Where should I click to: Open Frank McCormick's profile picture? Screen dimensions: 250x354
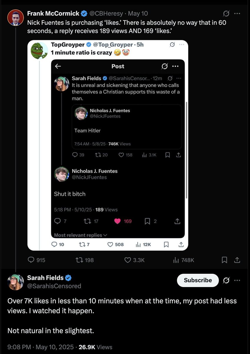pyautogui.click(x=15, y=17)
